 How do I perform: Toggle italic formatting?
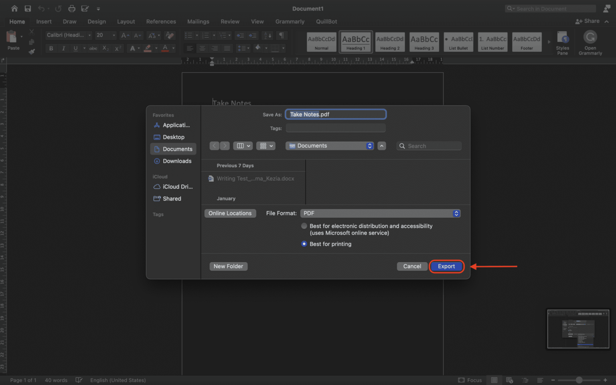pos(63,48)
